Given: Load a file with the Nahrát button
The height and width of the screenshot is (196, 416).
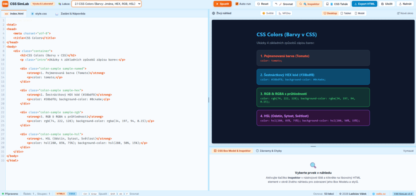Looking at the screenshot, I should tap(405, 4).
